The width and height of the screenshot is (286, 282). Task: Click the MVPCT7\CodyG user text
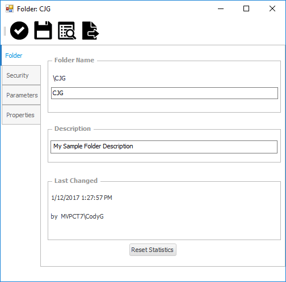82,216
